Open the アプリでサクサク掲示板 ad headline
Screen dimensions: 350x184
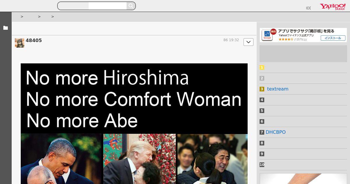[306, 31]
